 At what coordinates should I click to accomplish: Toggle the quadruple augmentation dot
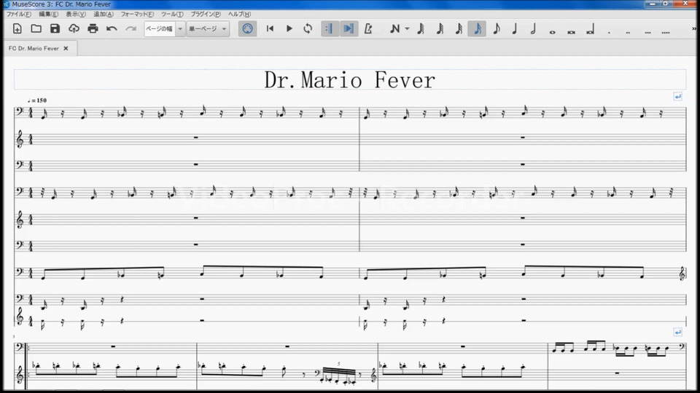pyautogui.click(x=666, y=31)
